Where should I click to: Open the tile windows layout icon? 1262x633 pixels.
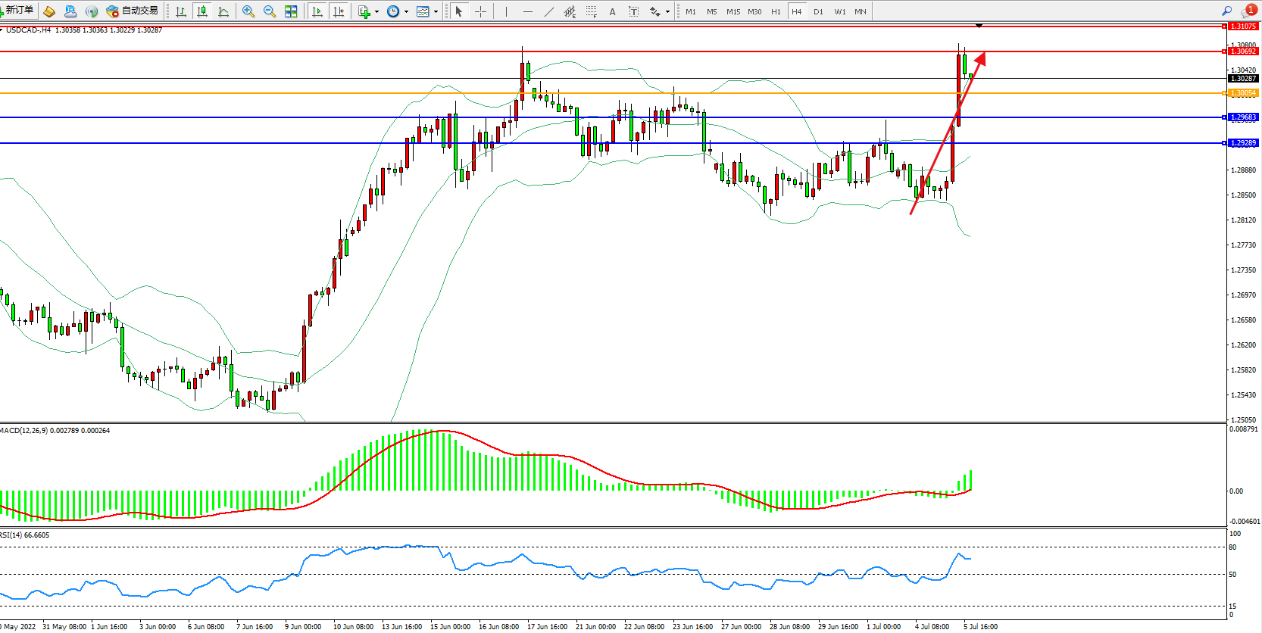pyautogui.click(x=291, y=11)
